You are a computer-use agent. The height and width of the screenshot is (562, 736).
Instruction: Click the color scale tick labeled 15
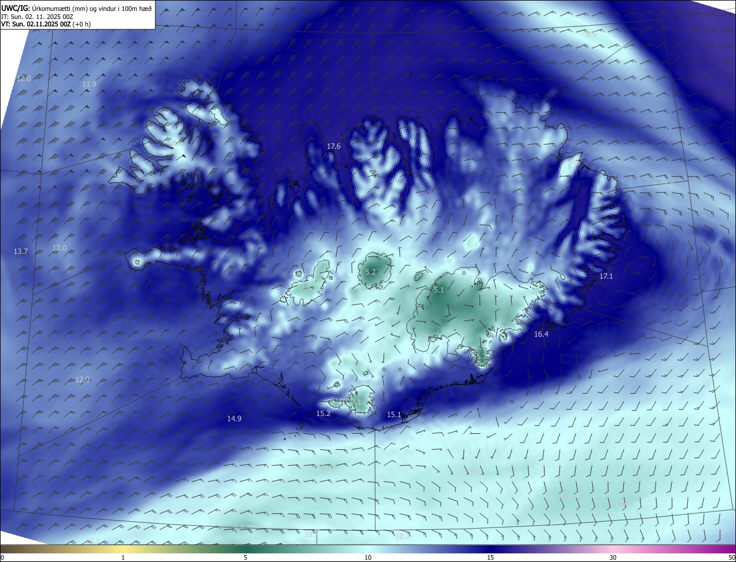point(490,557)
